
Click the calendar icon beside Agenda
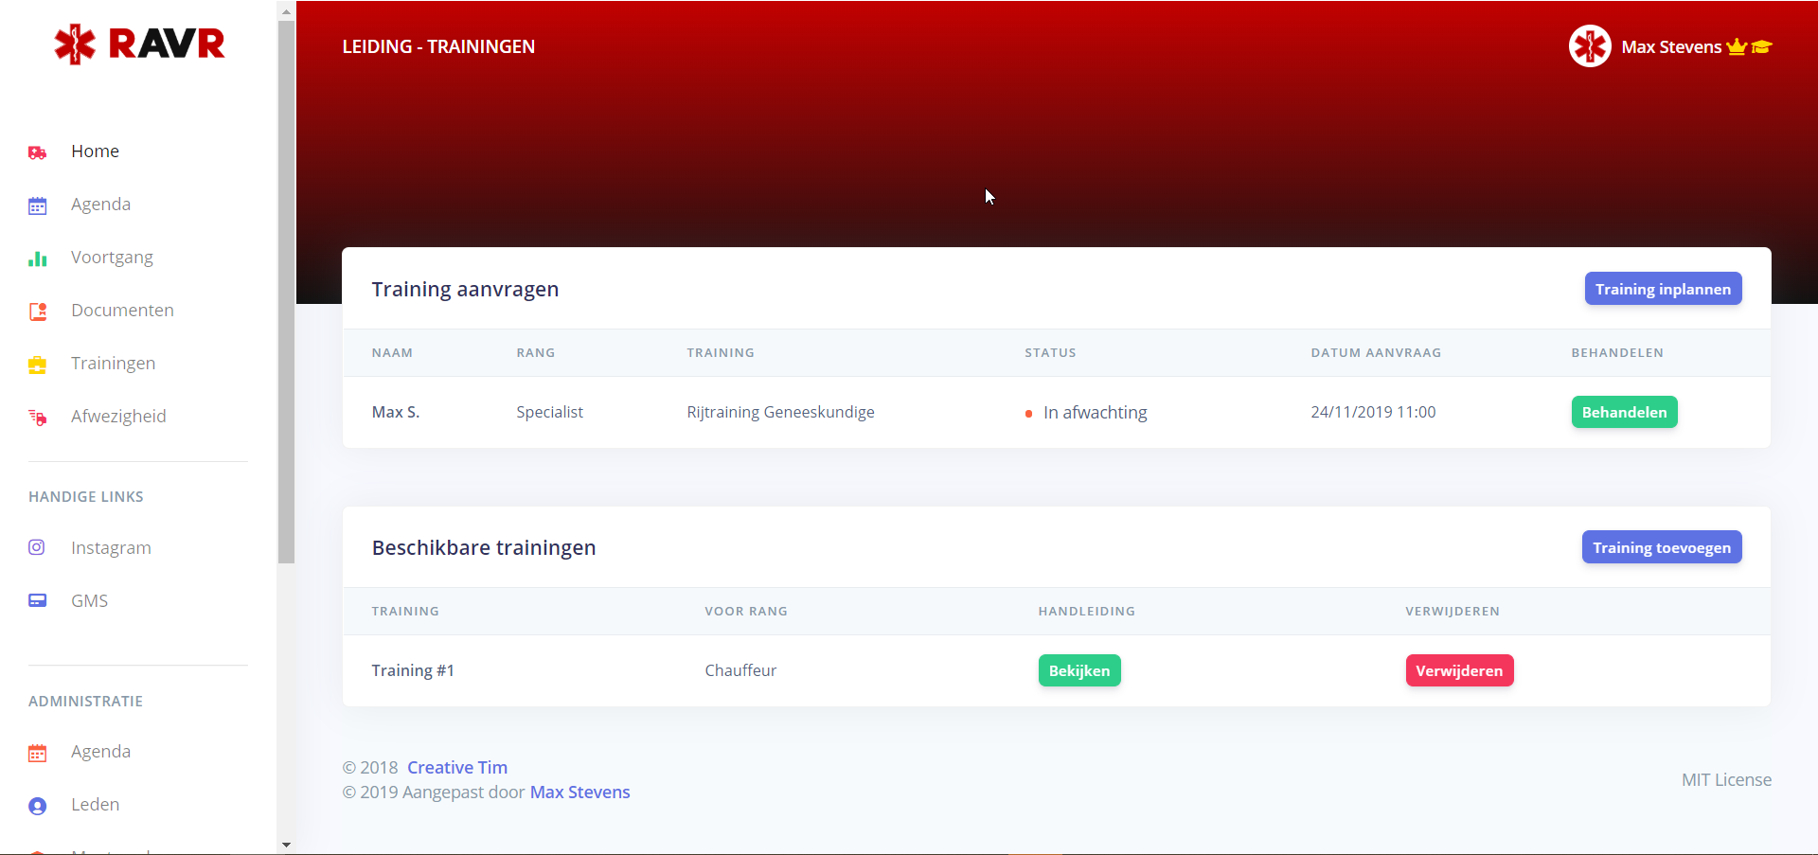(38, 205)
